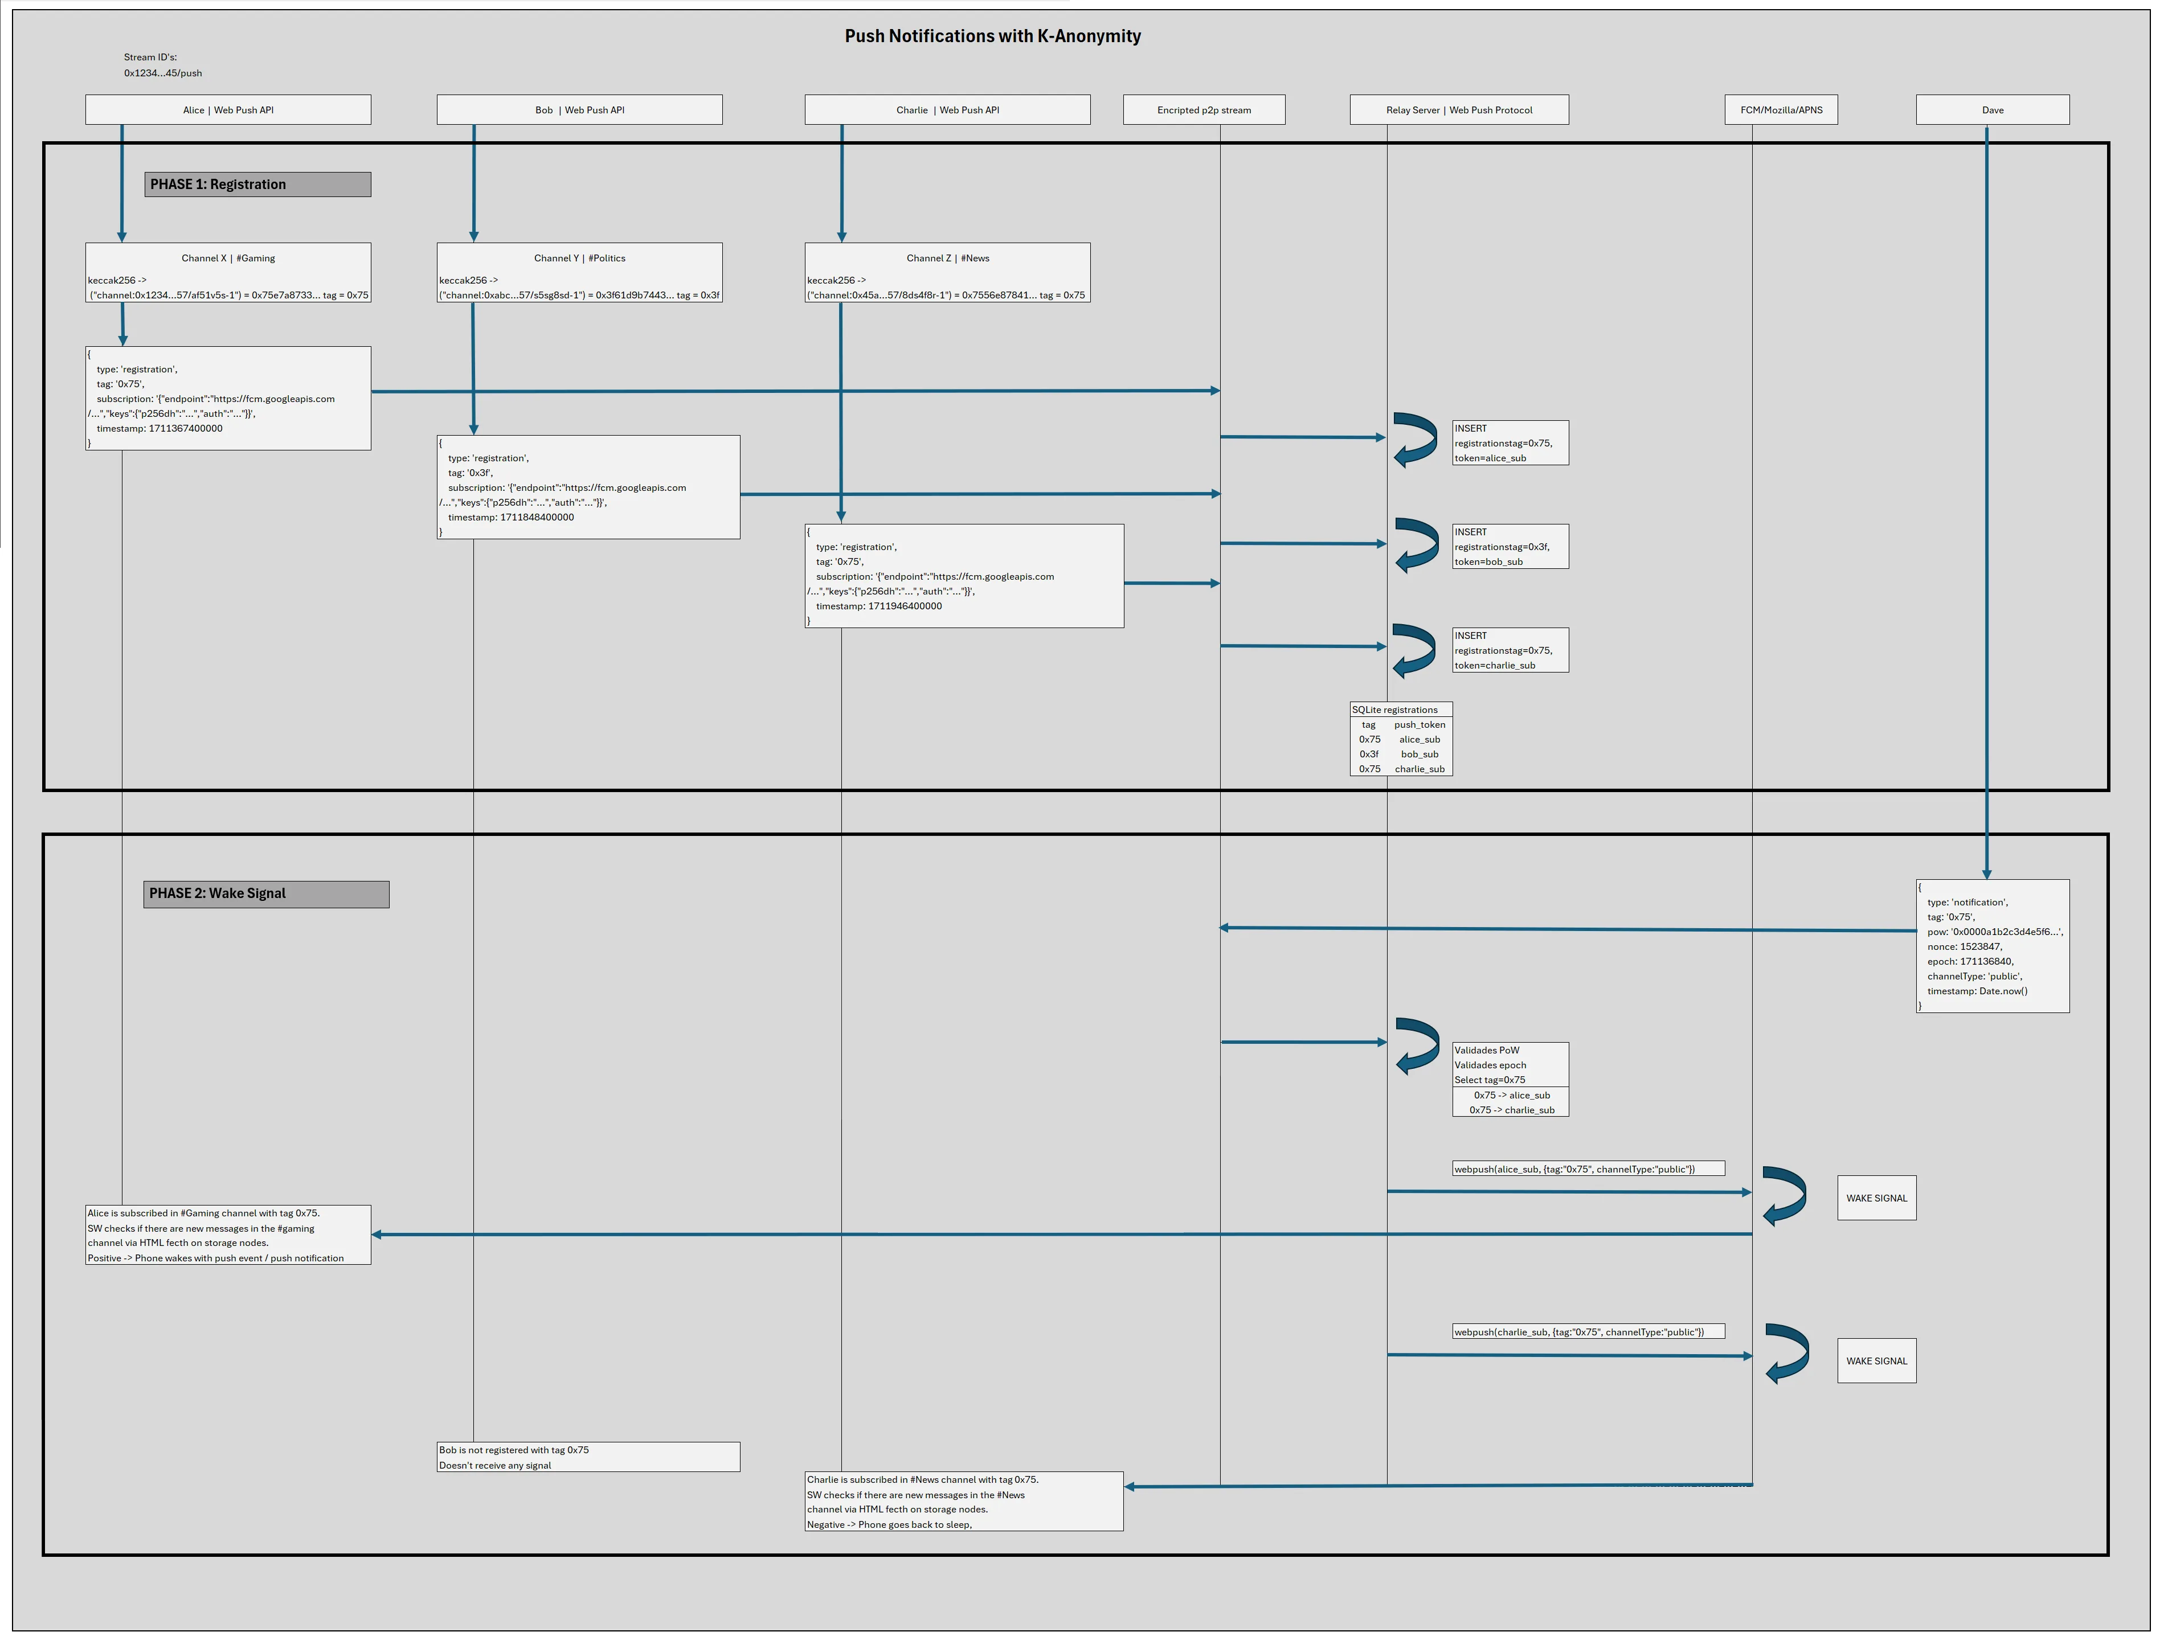Click the 'alice_sub' cell in the SQLite table

click(x=1419, y=740)
